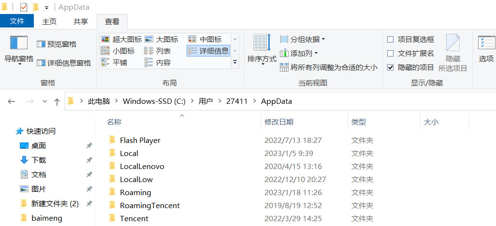Click the 隐藏所选项目 button

click(452, 53)
